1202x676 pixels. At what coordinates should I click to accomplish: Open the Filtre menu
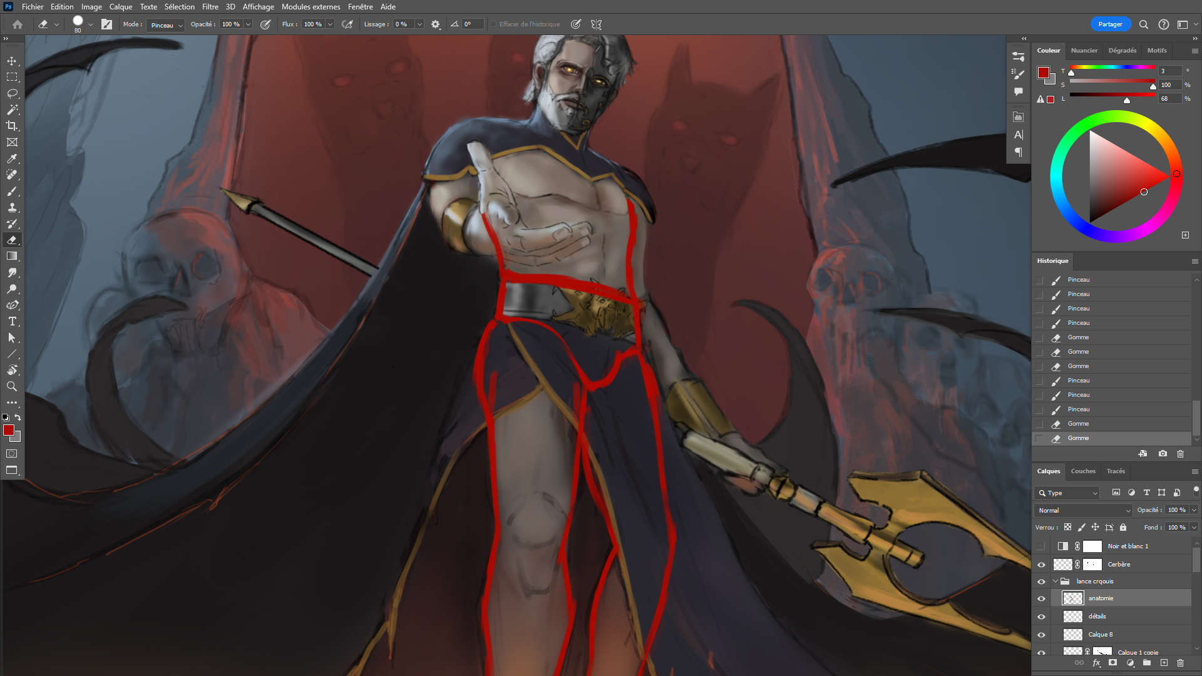pyautogui.click(x=210, y=7)
